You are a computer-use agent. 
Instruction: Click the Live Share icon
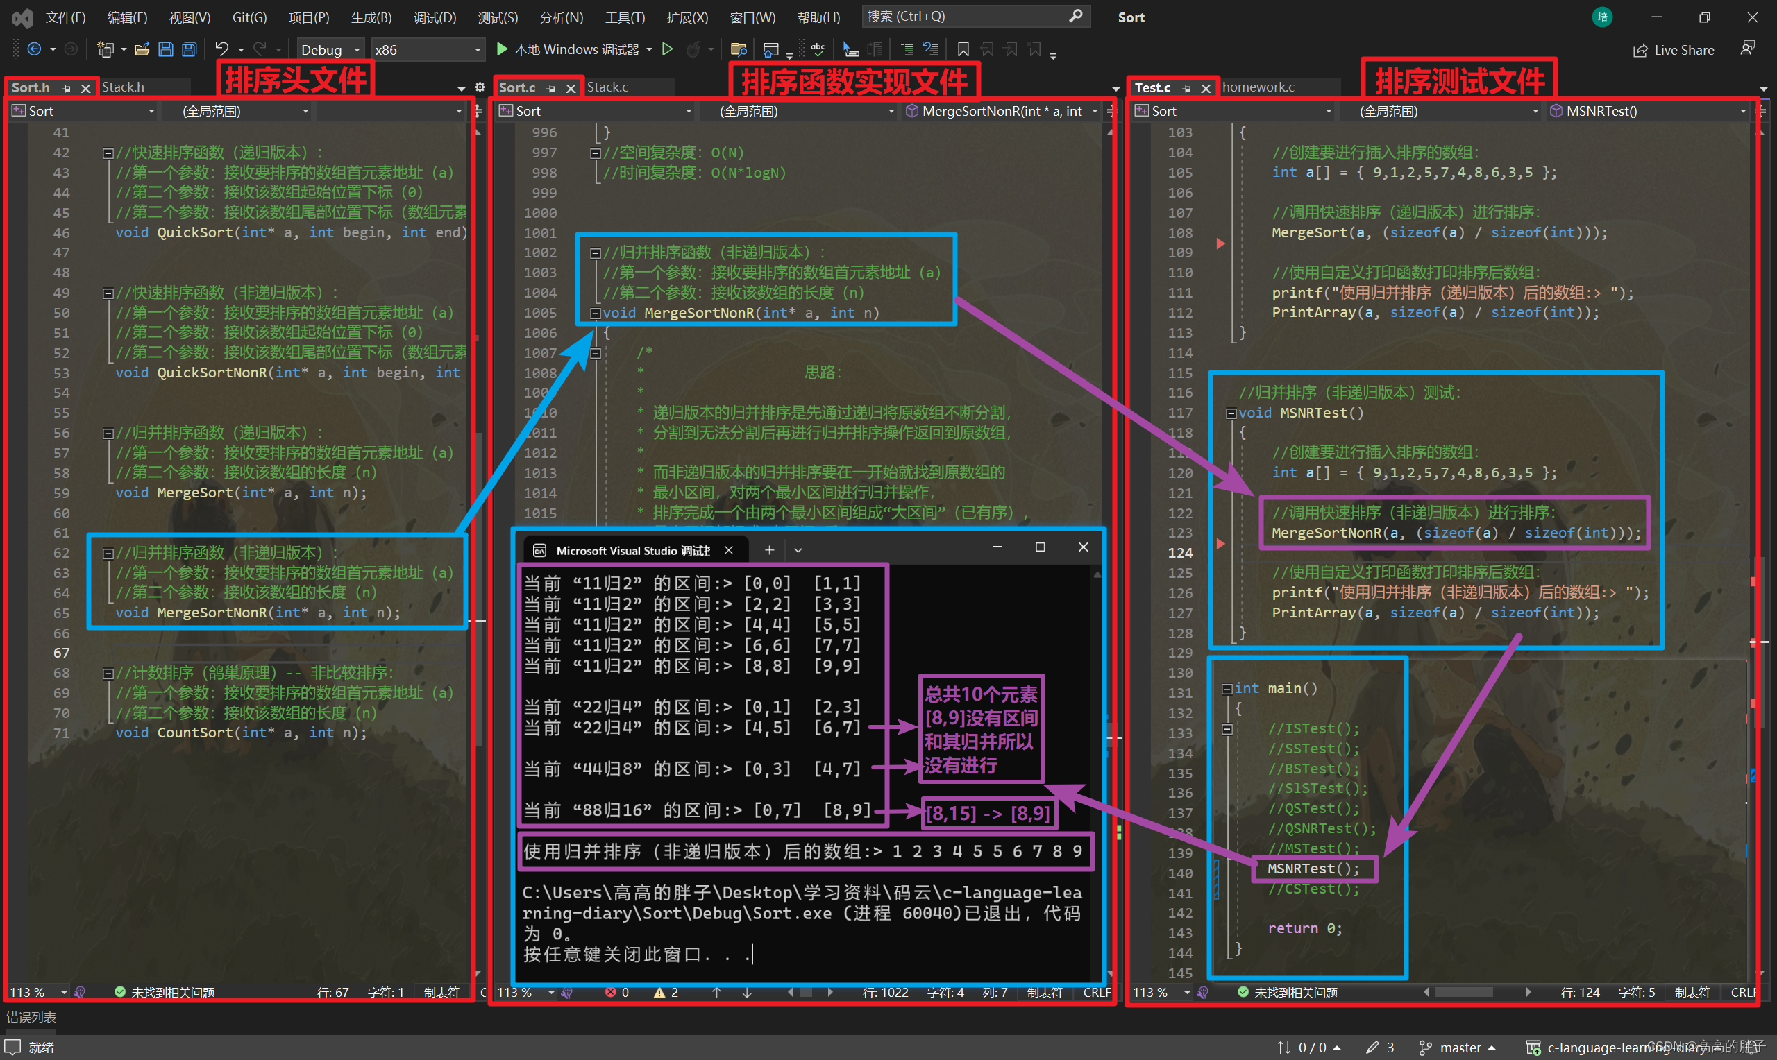(1640, 50)
